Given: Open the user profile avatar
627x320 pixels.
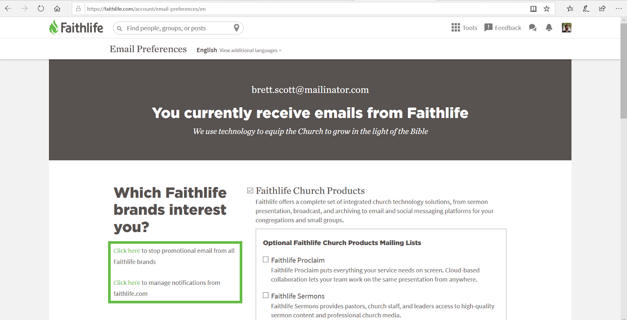Looking at the screenshot, I should click(567, 28).
